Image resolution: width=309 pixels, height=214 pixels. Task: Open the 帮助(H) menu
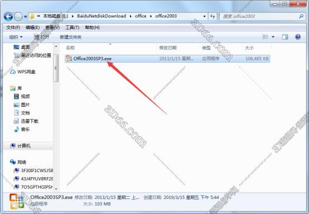(x=92, y=27)
